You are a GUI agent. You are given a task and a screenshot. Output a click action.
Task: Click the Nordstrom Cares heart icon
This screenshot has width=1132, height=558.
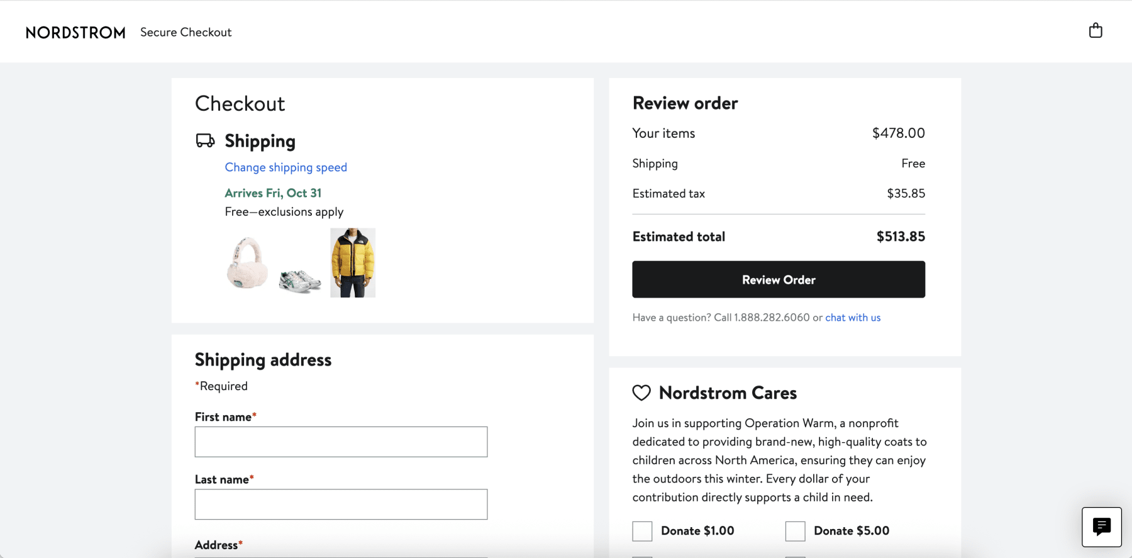click(641, 393)
